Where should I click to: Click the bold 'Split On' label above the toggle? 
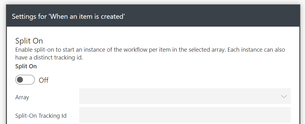(x=26, y=66)
